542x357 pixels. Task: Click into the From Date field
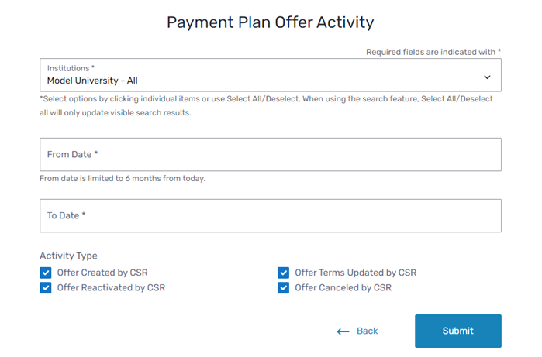click(270, 154)
